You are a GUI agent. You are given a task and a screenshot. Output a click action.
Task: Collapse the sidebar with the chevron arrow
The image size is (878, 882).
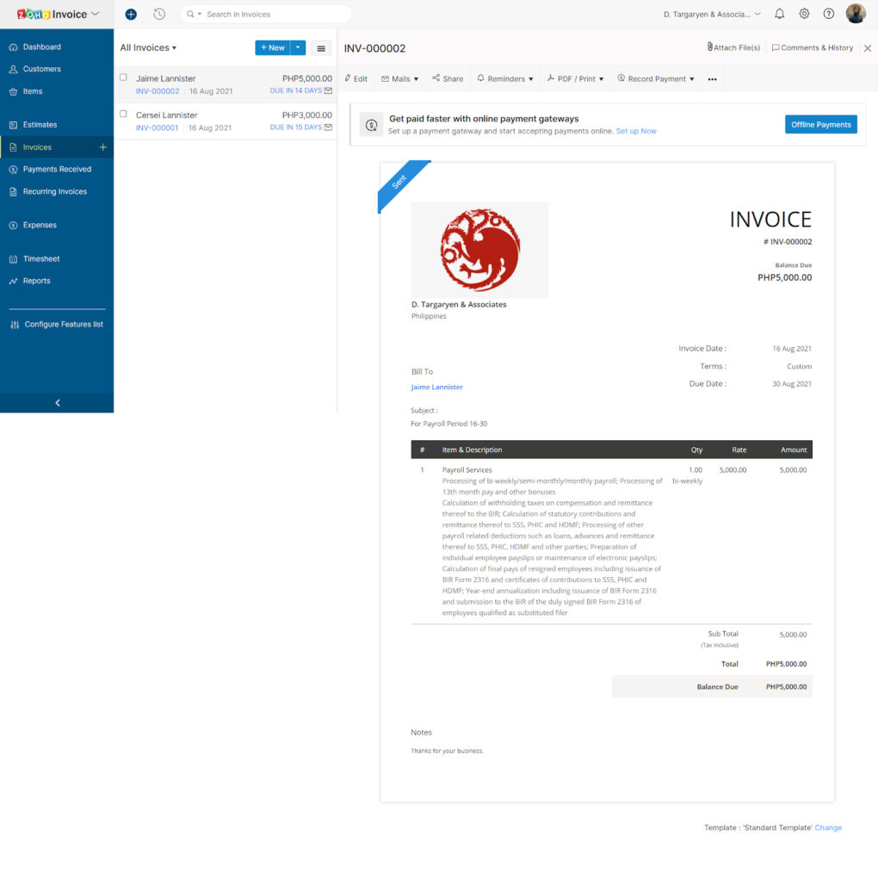(57, 402)
